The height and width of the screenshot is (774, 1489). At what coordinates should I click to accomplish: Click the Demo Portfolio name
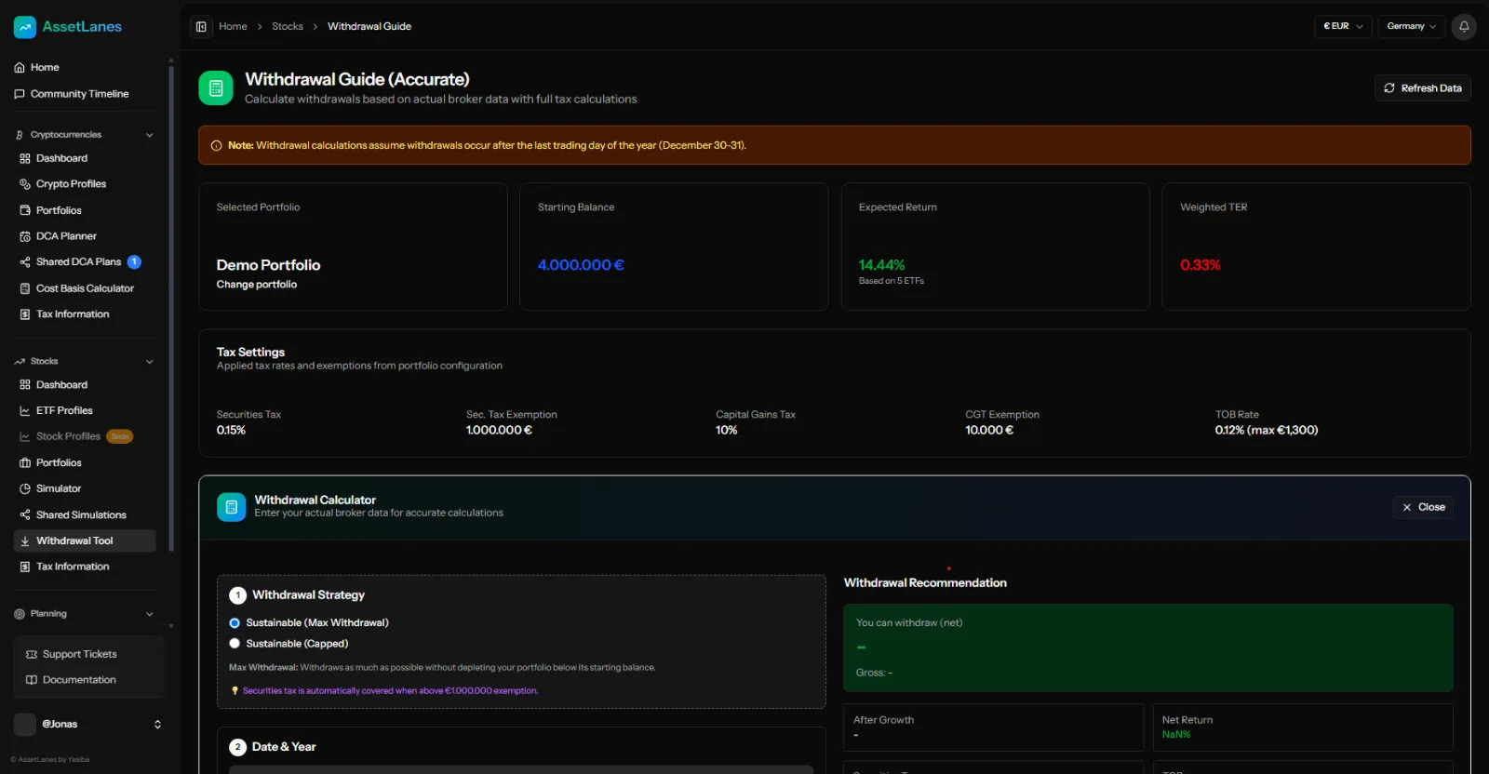[x=268, y=265]
